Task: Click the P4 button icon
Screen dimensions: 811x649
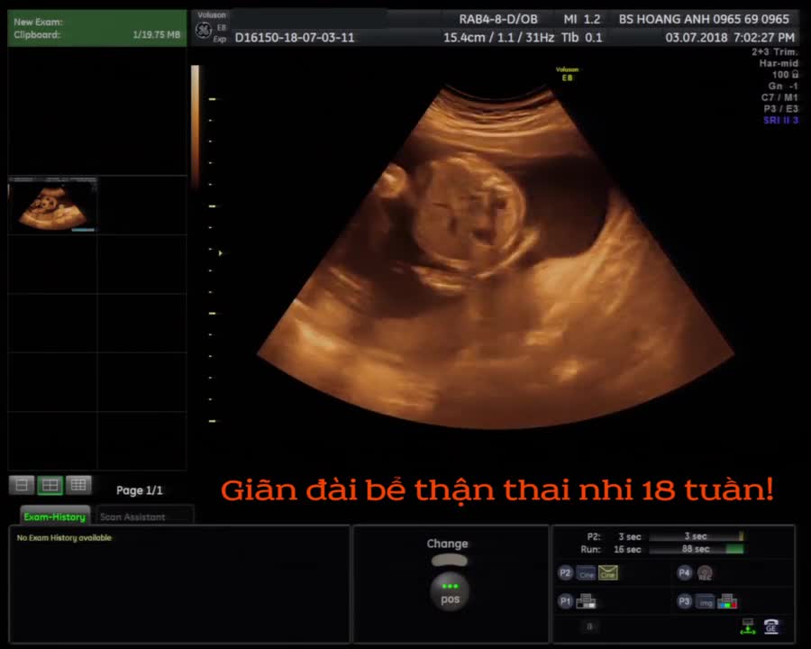Action: point(684,572)
